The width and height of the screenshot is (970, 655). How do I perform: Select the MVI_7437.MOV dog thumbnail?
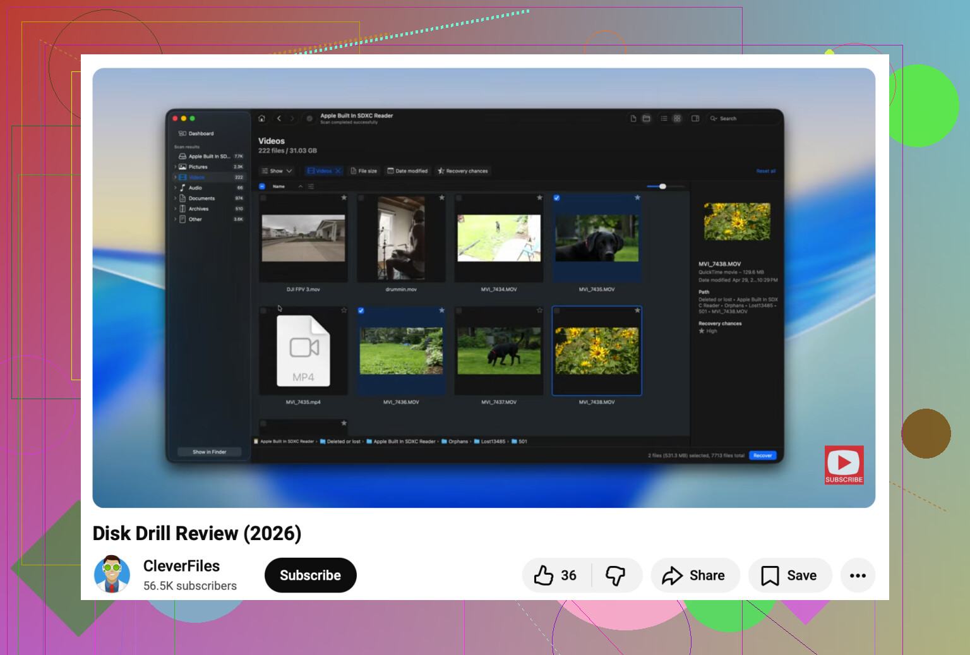499,351
